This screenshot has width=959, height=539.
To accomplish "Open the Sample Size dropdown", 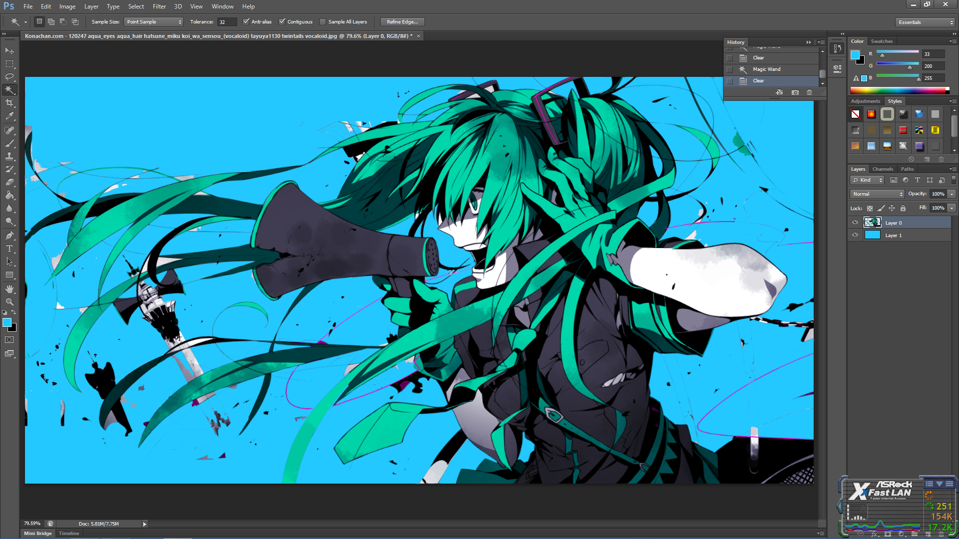I will pos(154,22).
